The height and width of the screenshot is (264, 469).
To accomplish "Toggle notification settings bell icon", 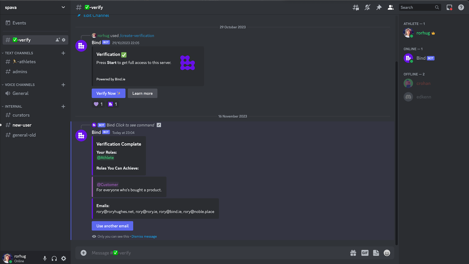I will point(367,7).
